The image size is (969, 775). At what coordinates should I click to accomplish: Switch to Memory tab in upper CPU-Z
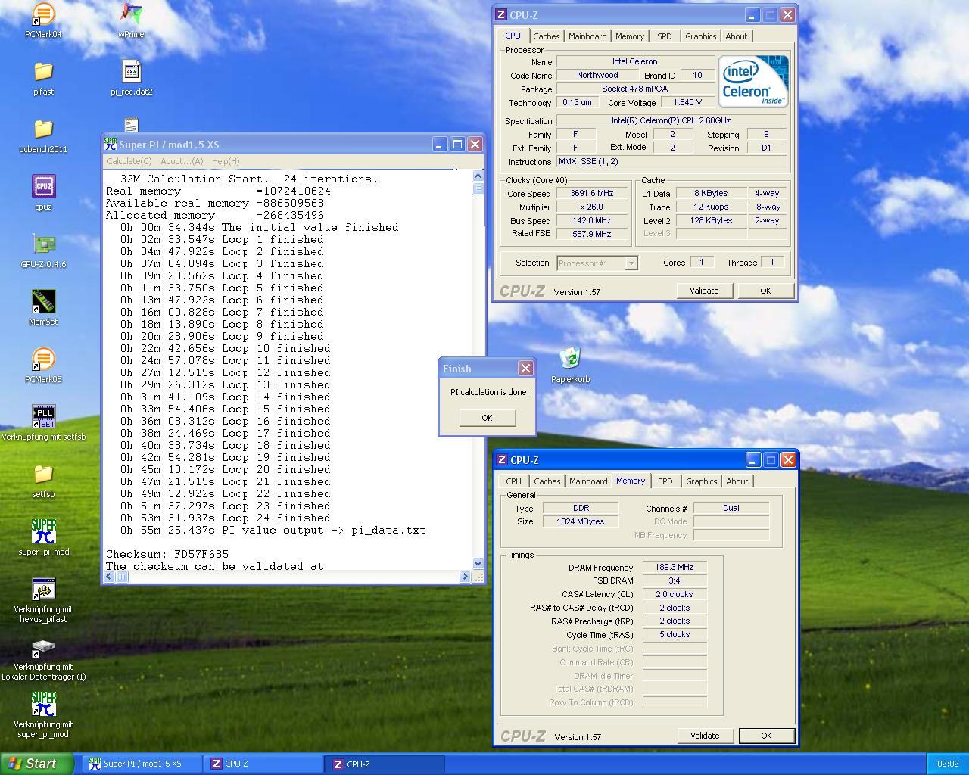coord(630,36)
